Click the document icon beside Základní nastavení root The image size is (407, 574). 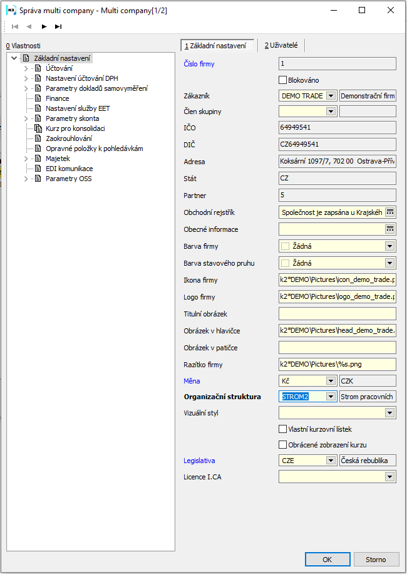pyautogui.click(x=26, y=58)
